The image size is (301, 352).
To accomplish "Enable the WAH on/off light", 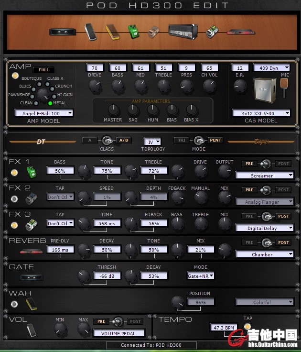I will tap(14, 304).
